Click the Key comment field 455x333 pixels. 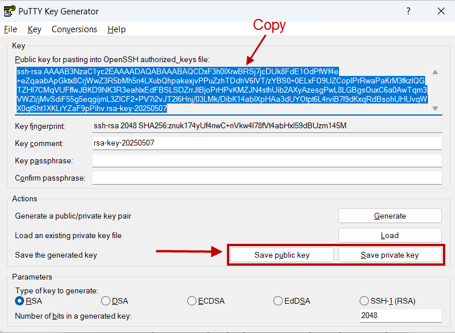pyautogui.click(x=267, y=143)
